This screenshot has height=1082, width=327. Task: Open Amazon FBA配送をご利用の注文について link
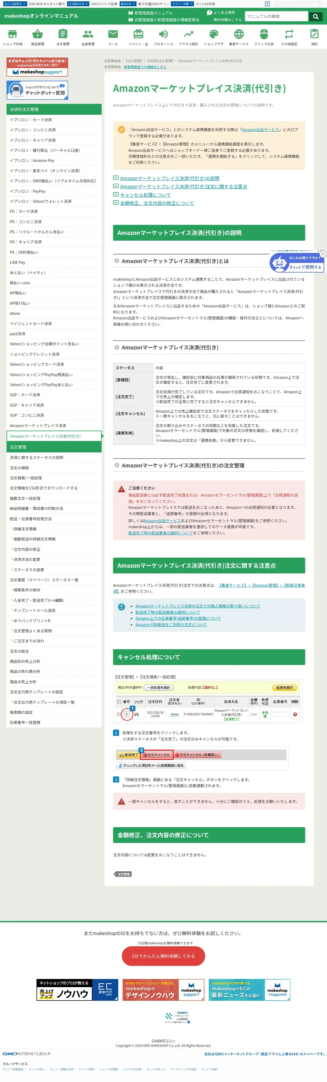coord(171,625)
